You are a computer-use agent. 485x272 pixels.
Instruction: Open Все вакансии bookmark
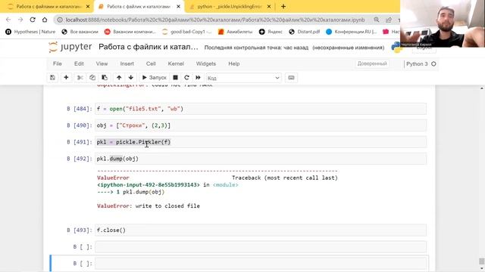(x=80, y=32)
